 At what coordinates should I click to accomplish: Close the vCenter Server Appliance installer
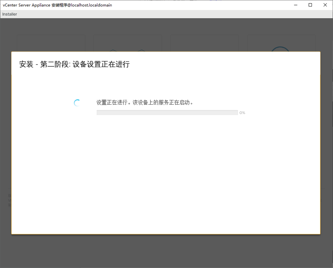325,5
